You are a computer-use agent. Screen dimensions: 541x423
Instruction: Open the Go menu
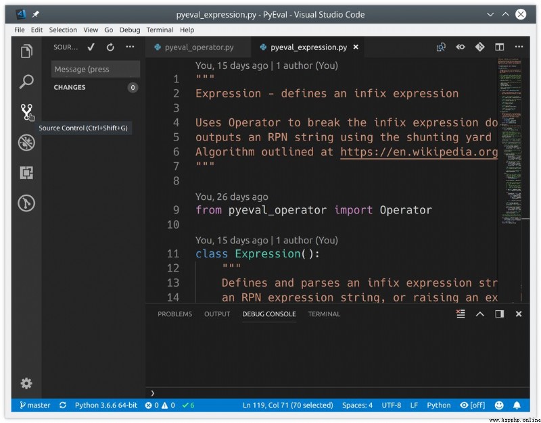coord(109,30)
